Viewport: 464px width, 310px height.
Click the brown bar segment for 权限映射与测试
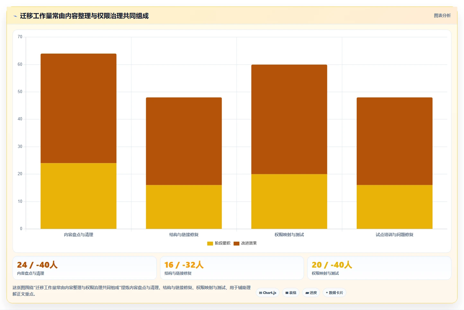(x=289, y=119)
